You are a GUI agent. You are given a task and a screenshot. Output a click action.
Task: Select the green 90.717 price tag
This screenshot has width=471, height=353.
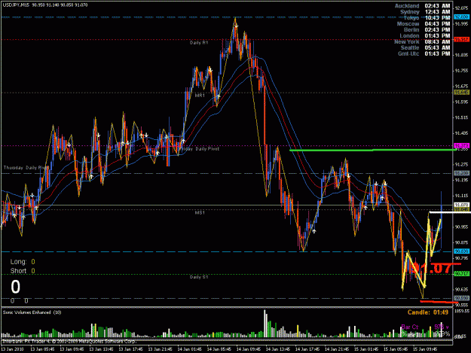tap(461, 273)
